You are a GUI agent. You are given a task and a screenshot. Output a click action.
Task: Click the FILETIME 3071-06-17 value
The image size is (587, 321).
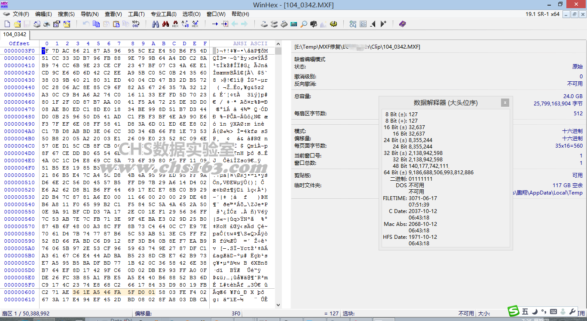coord(423,198)
